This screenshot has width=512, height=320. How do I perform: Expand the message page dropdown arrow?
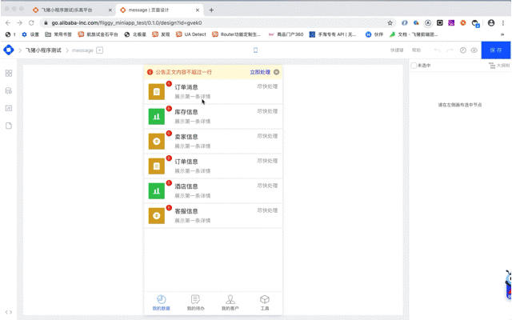[x=100, y=50]
